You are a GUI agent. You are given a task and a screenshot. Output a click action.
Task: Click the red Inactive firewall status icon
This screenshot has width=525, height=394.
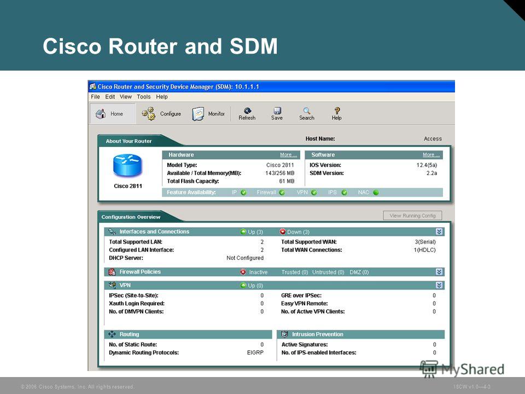click(243, 272)
